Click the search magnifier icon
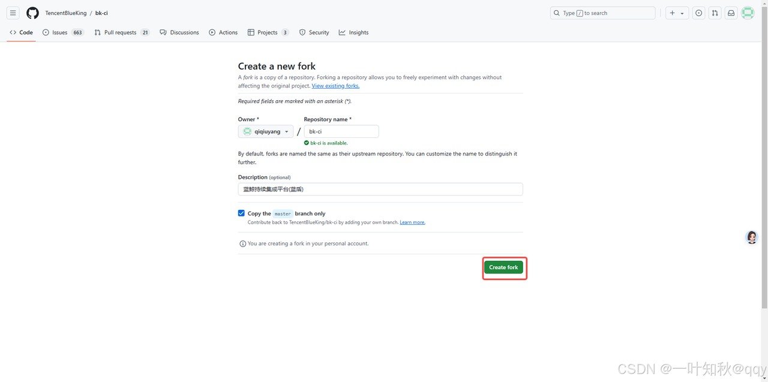Screen dimensions: 768x382 click(x=557, y=13)
